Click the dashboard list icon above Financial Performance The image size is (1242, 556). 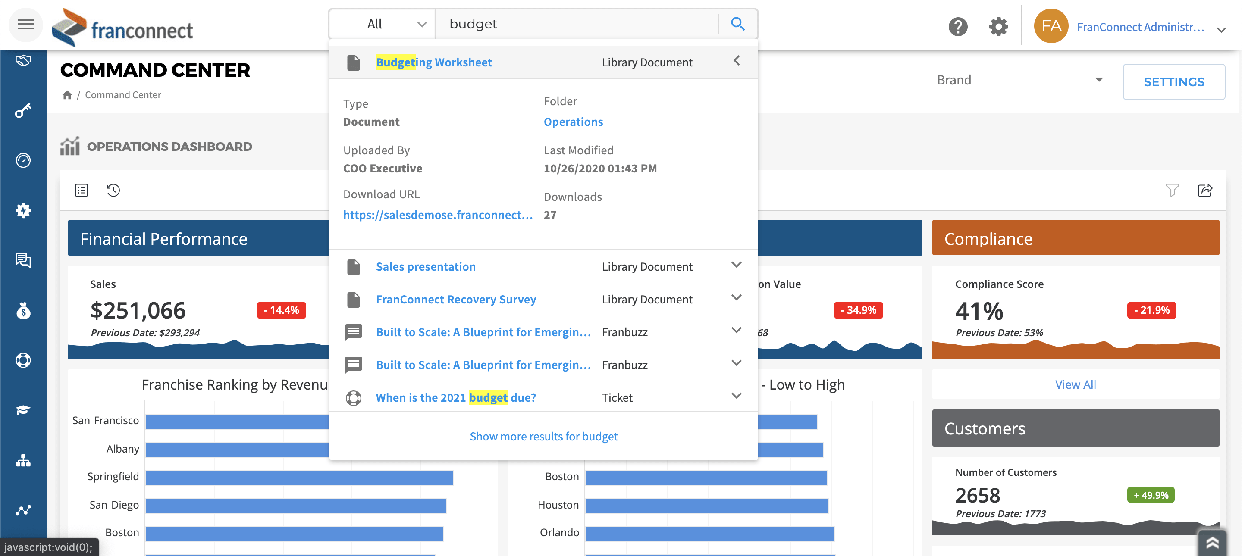81,191
